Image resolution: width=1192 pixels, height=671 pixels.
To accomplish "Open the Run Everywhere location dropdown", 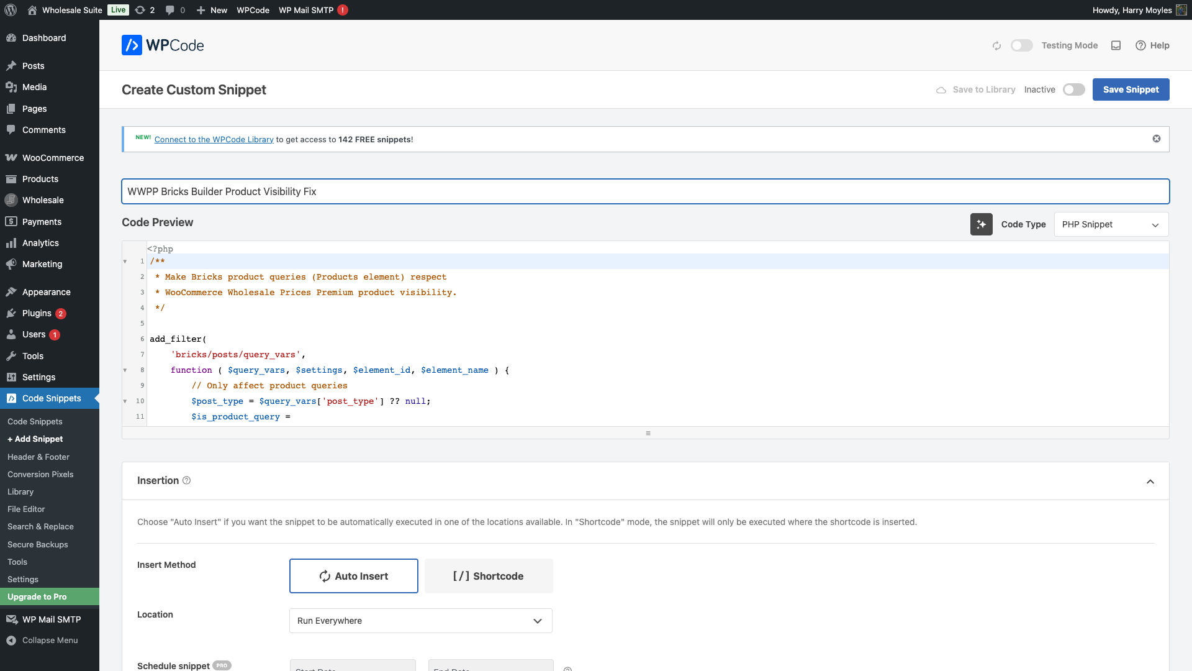I will pyautogui.click(x=420, y=621).
